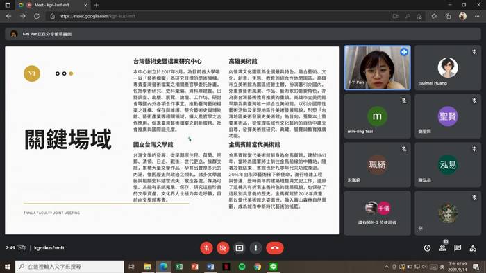Open Google Chrome from the taskbar
The image size is (486, 273).
click(x=258, y=267)
